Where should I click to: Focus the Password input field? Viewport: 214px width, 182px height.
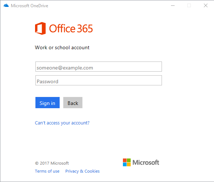coord(99,80)
